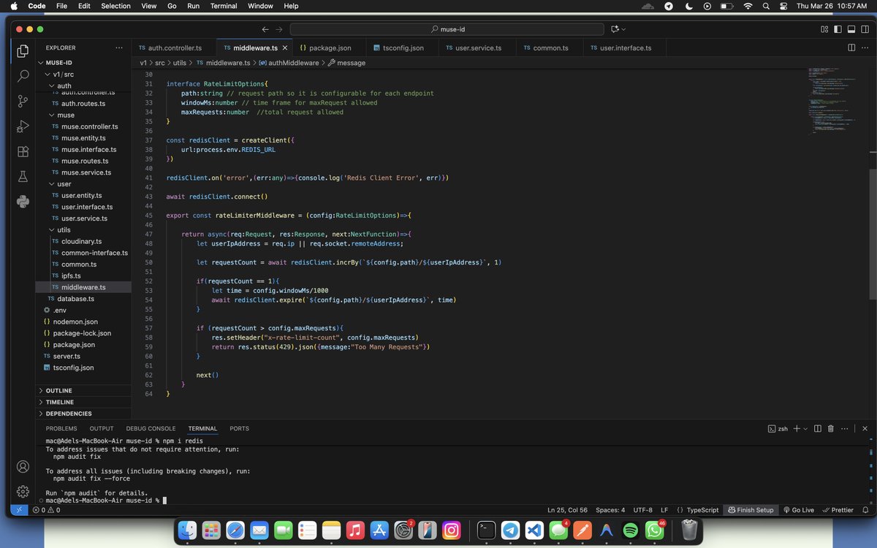Kill terminal with the trash icon
Screen dimensions: 877x548
(831, 429)
